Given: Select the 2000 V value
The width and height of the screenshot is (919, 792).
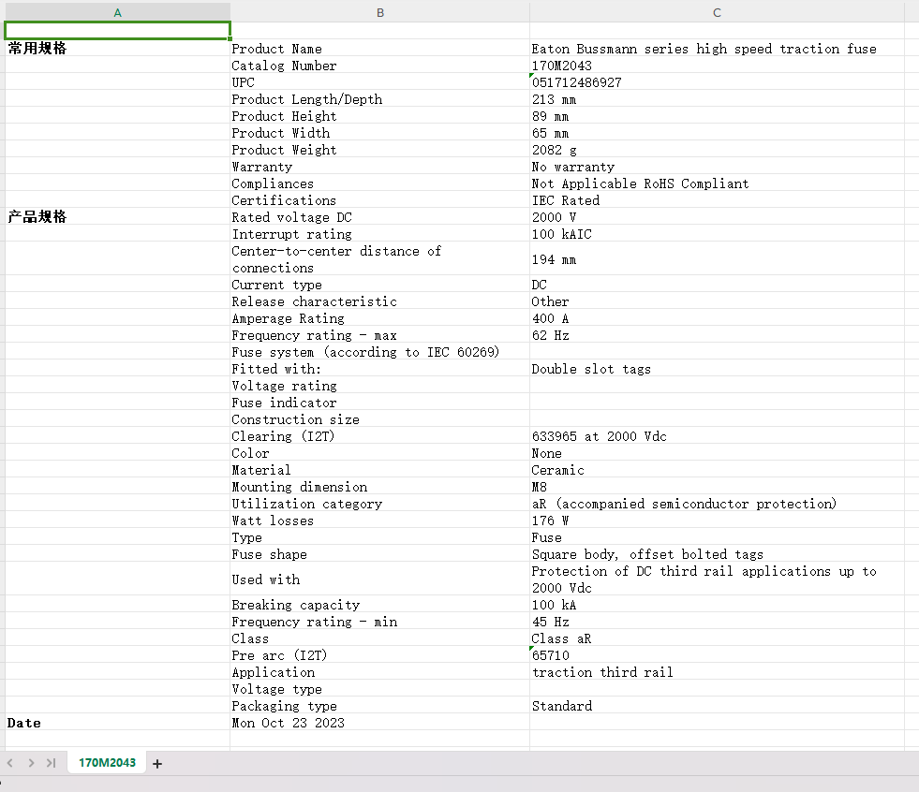Looking at the screenshot, I should coord(717,217).
